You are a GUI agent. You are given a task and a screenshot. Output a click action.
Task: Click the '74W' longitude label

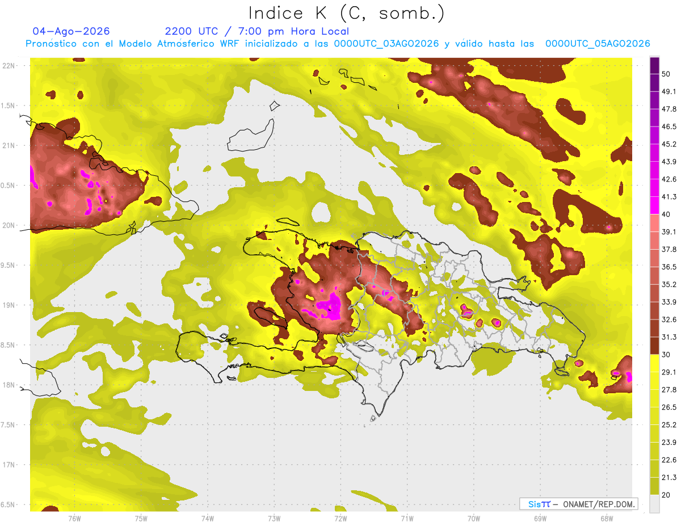(207, 518)
